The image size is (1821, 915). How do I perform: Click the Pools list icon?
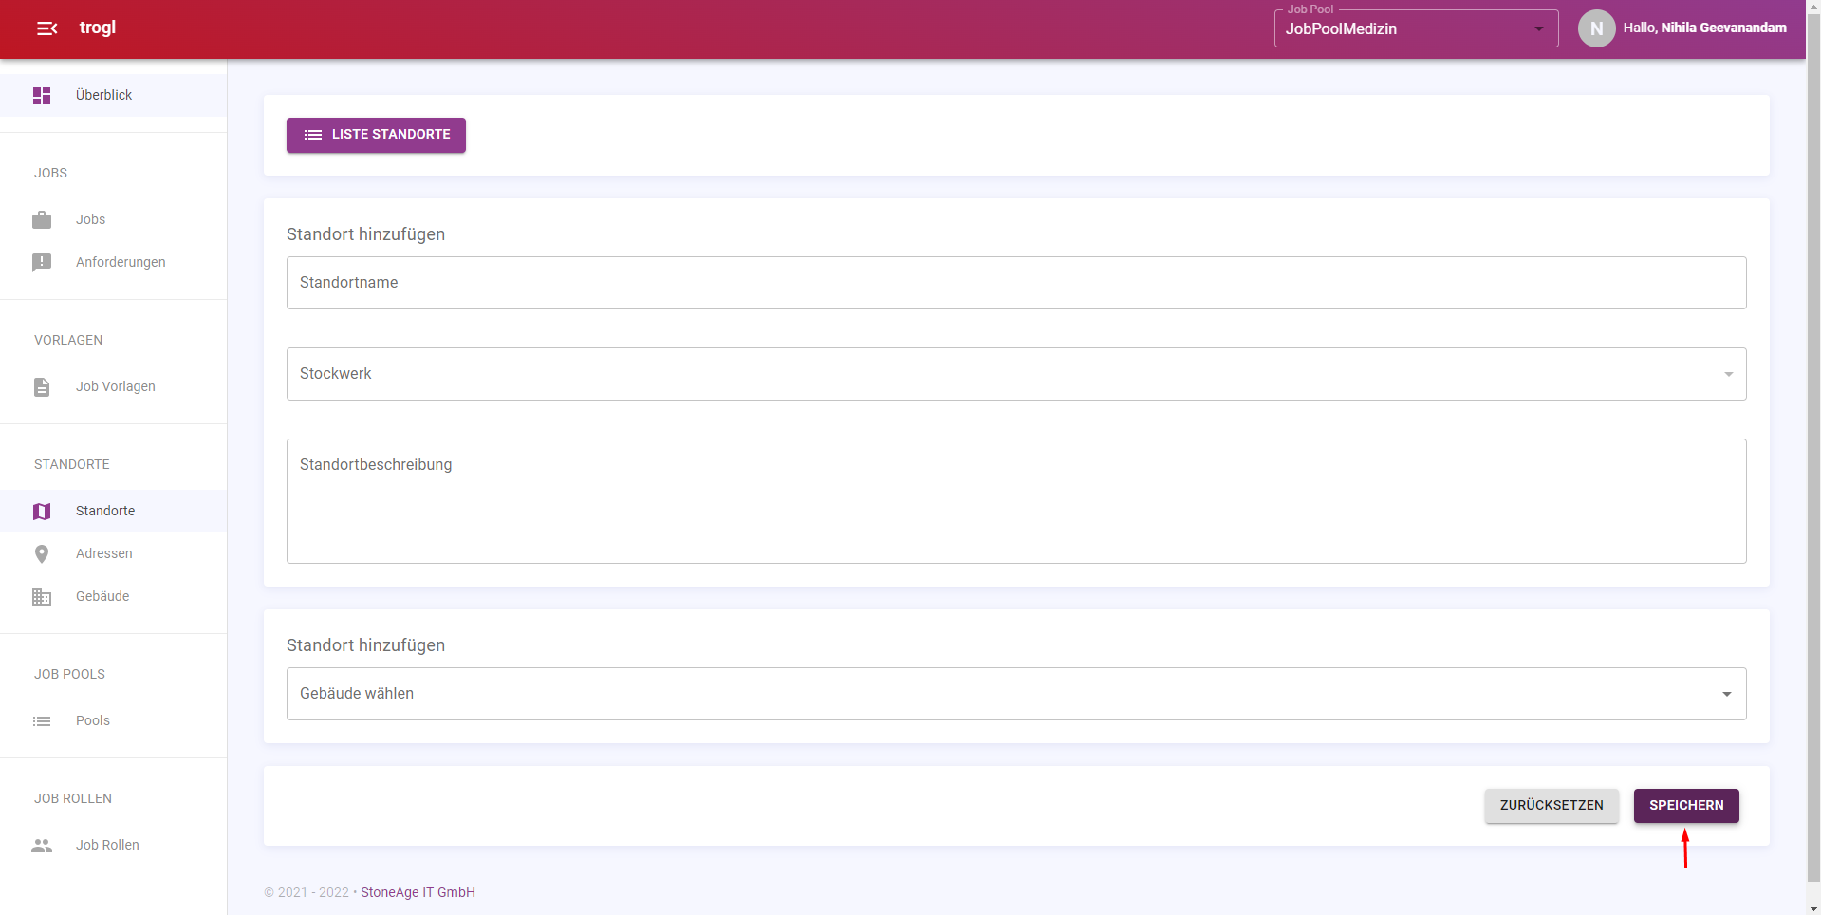(42, 721)
